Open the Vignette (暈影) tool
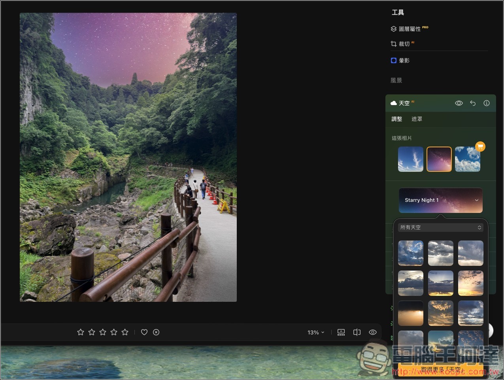 coord(400,60)
